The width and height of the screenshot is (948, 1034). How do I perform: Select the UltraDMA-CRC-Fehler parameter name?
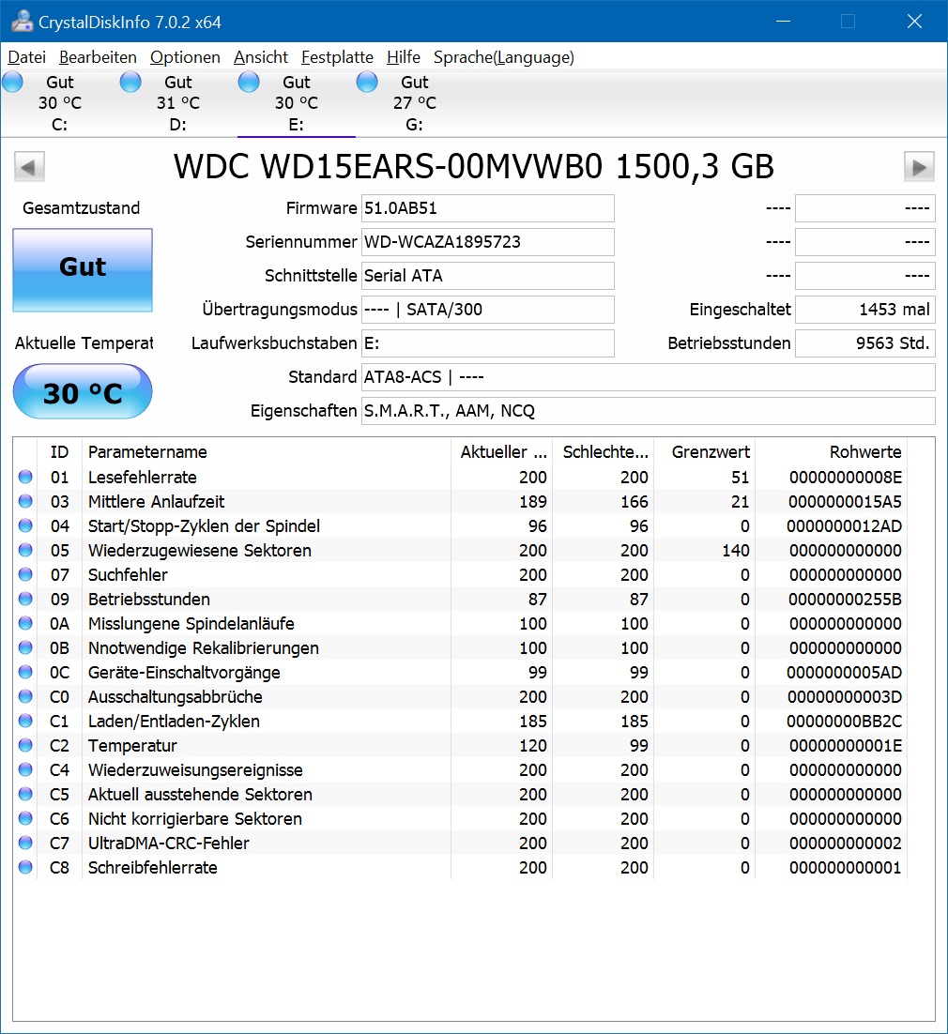pyautogui.click(x=169, y=844)
